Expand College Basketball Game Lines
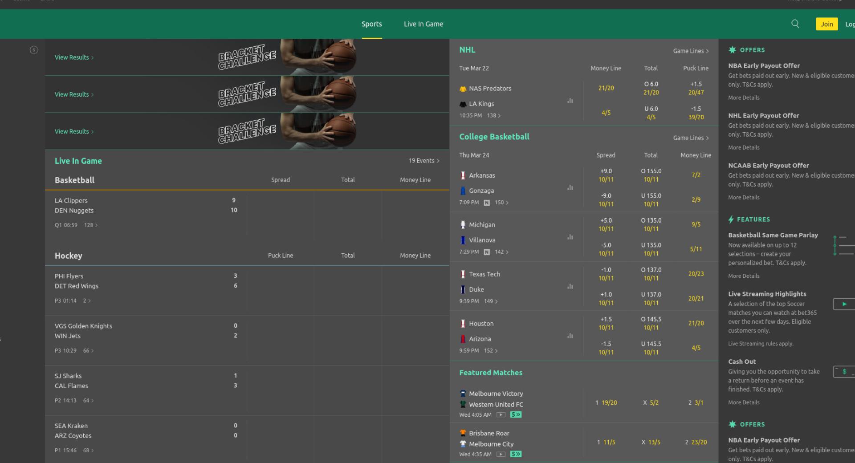The image size is (855, 463). point(691,138)
